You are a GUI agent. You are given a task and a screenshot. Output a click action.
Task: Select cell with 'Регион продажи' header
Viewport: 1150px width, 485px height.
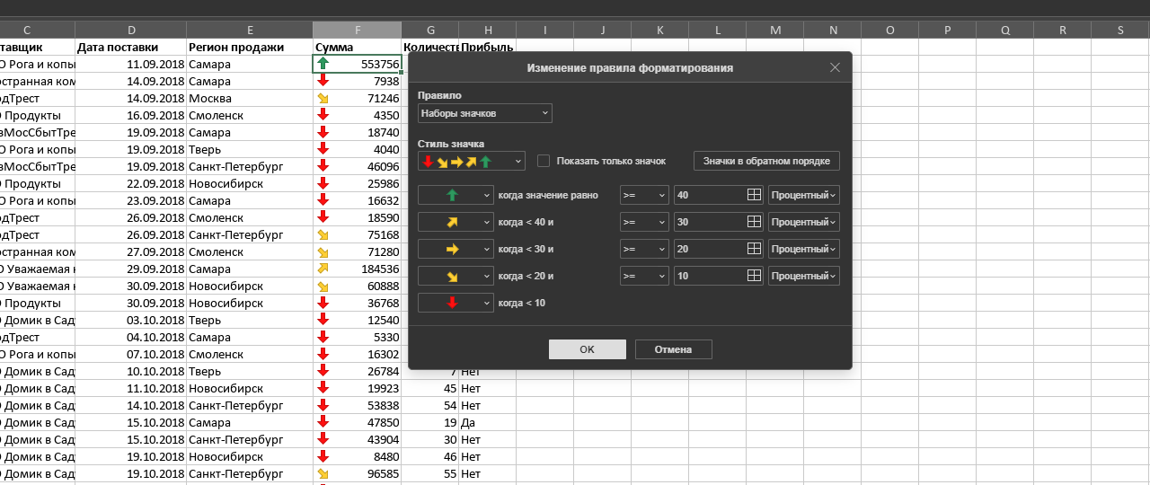click(x=249, y=47)
